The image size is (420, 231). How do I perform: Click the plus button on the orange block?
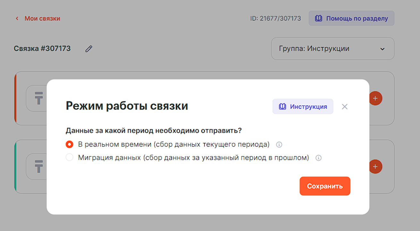(375, 98)
